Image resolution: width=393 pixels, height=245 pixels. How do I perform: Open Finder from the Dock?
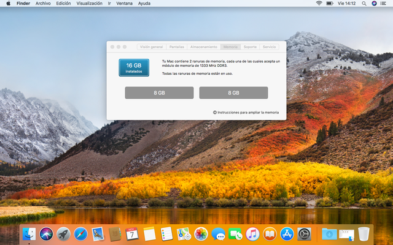(x=29, y=234)
